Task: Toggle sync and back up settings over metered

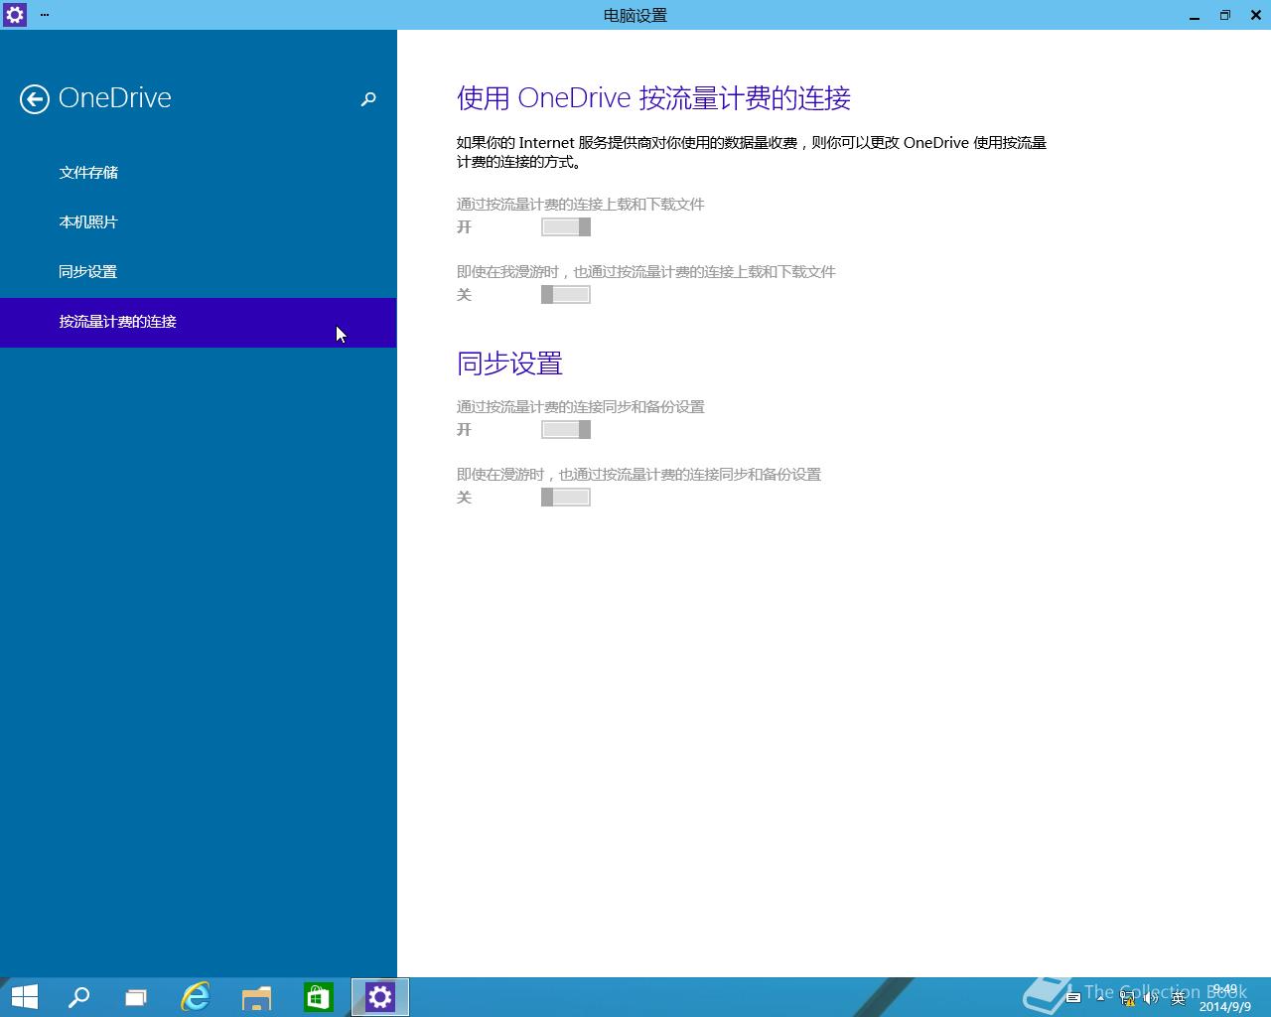Action: click(x=566, y=430)
